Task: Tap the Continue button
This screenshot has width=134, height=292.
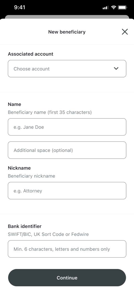Action: point(67,278)
